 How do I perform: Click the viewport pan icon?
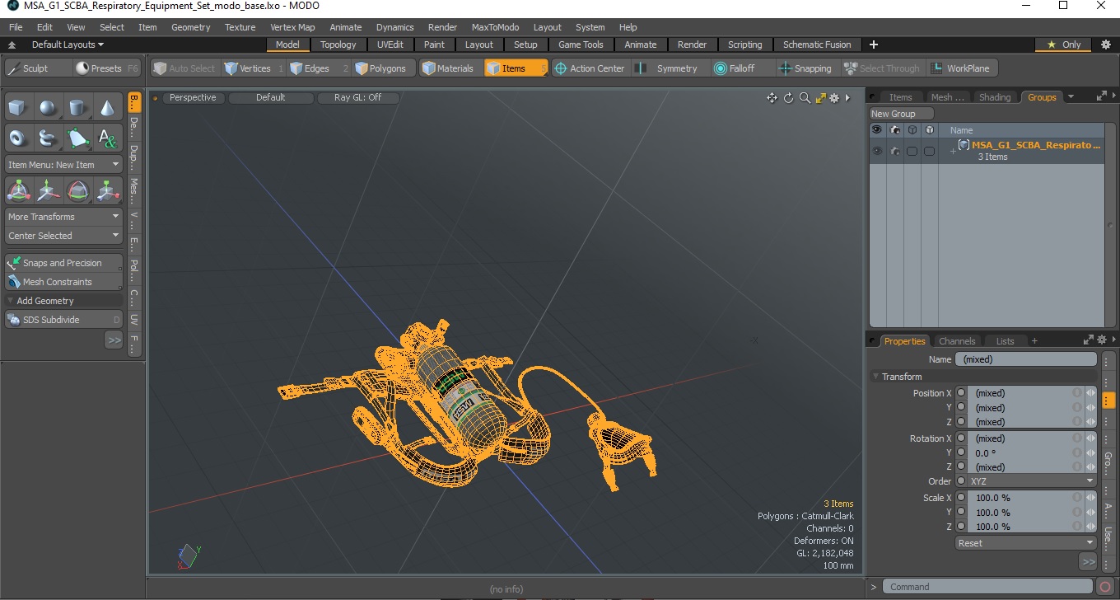772,98
